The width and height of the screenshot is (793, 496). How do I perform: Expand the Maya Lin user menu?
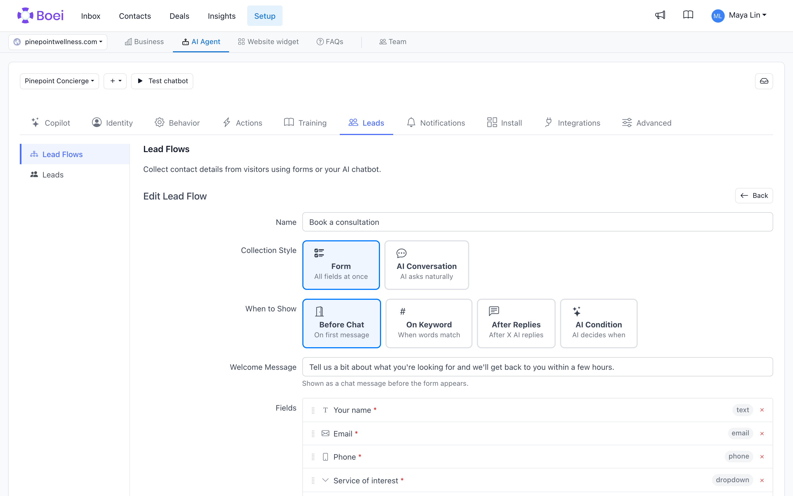click(748, 15)
